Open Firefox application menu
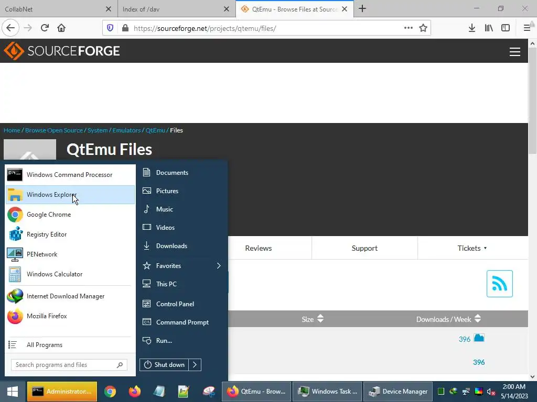The image size is (537, 402). (527, 28)
